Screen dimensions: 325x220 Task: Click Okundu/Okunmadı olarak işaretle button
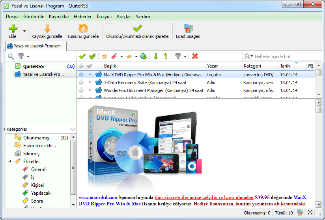[137, 31]
